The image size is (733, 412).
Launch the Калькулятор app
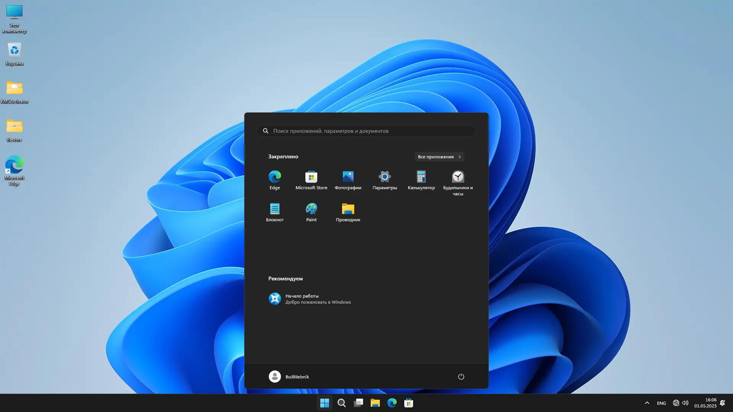pos(421,180)
